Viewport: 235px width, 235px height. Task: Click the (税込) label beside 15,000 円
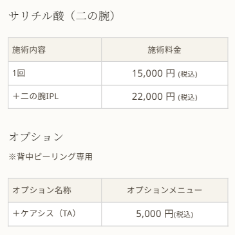click(x=187, y=74)
